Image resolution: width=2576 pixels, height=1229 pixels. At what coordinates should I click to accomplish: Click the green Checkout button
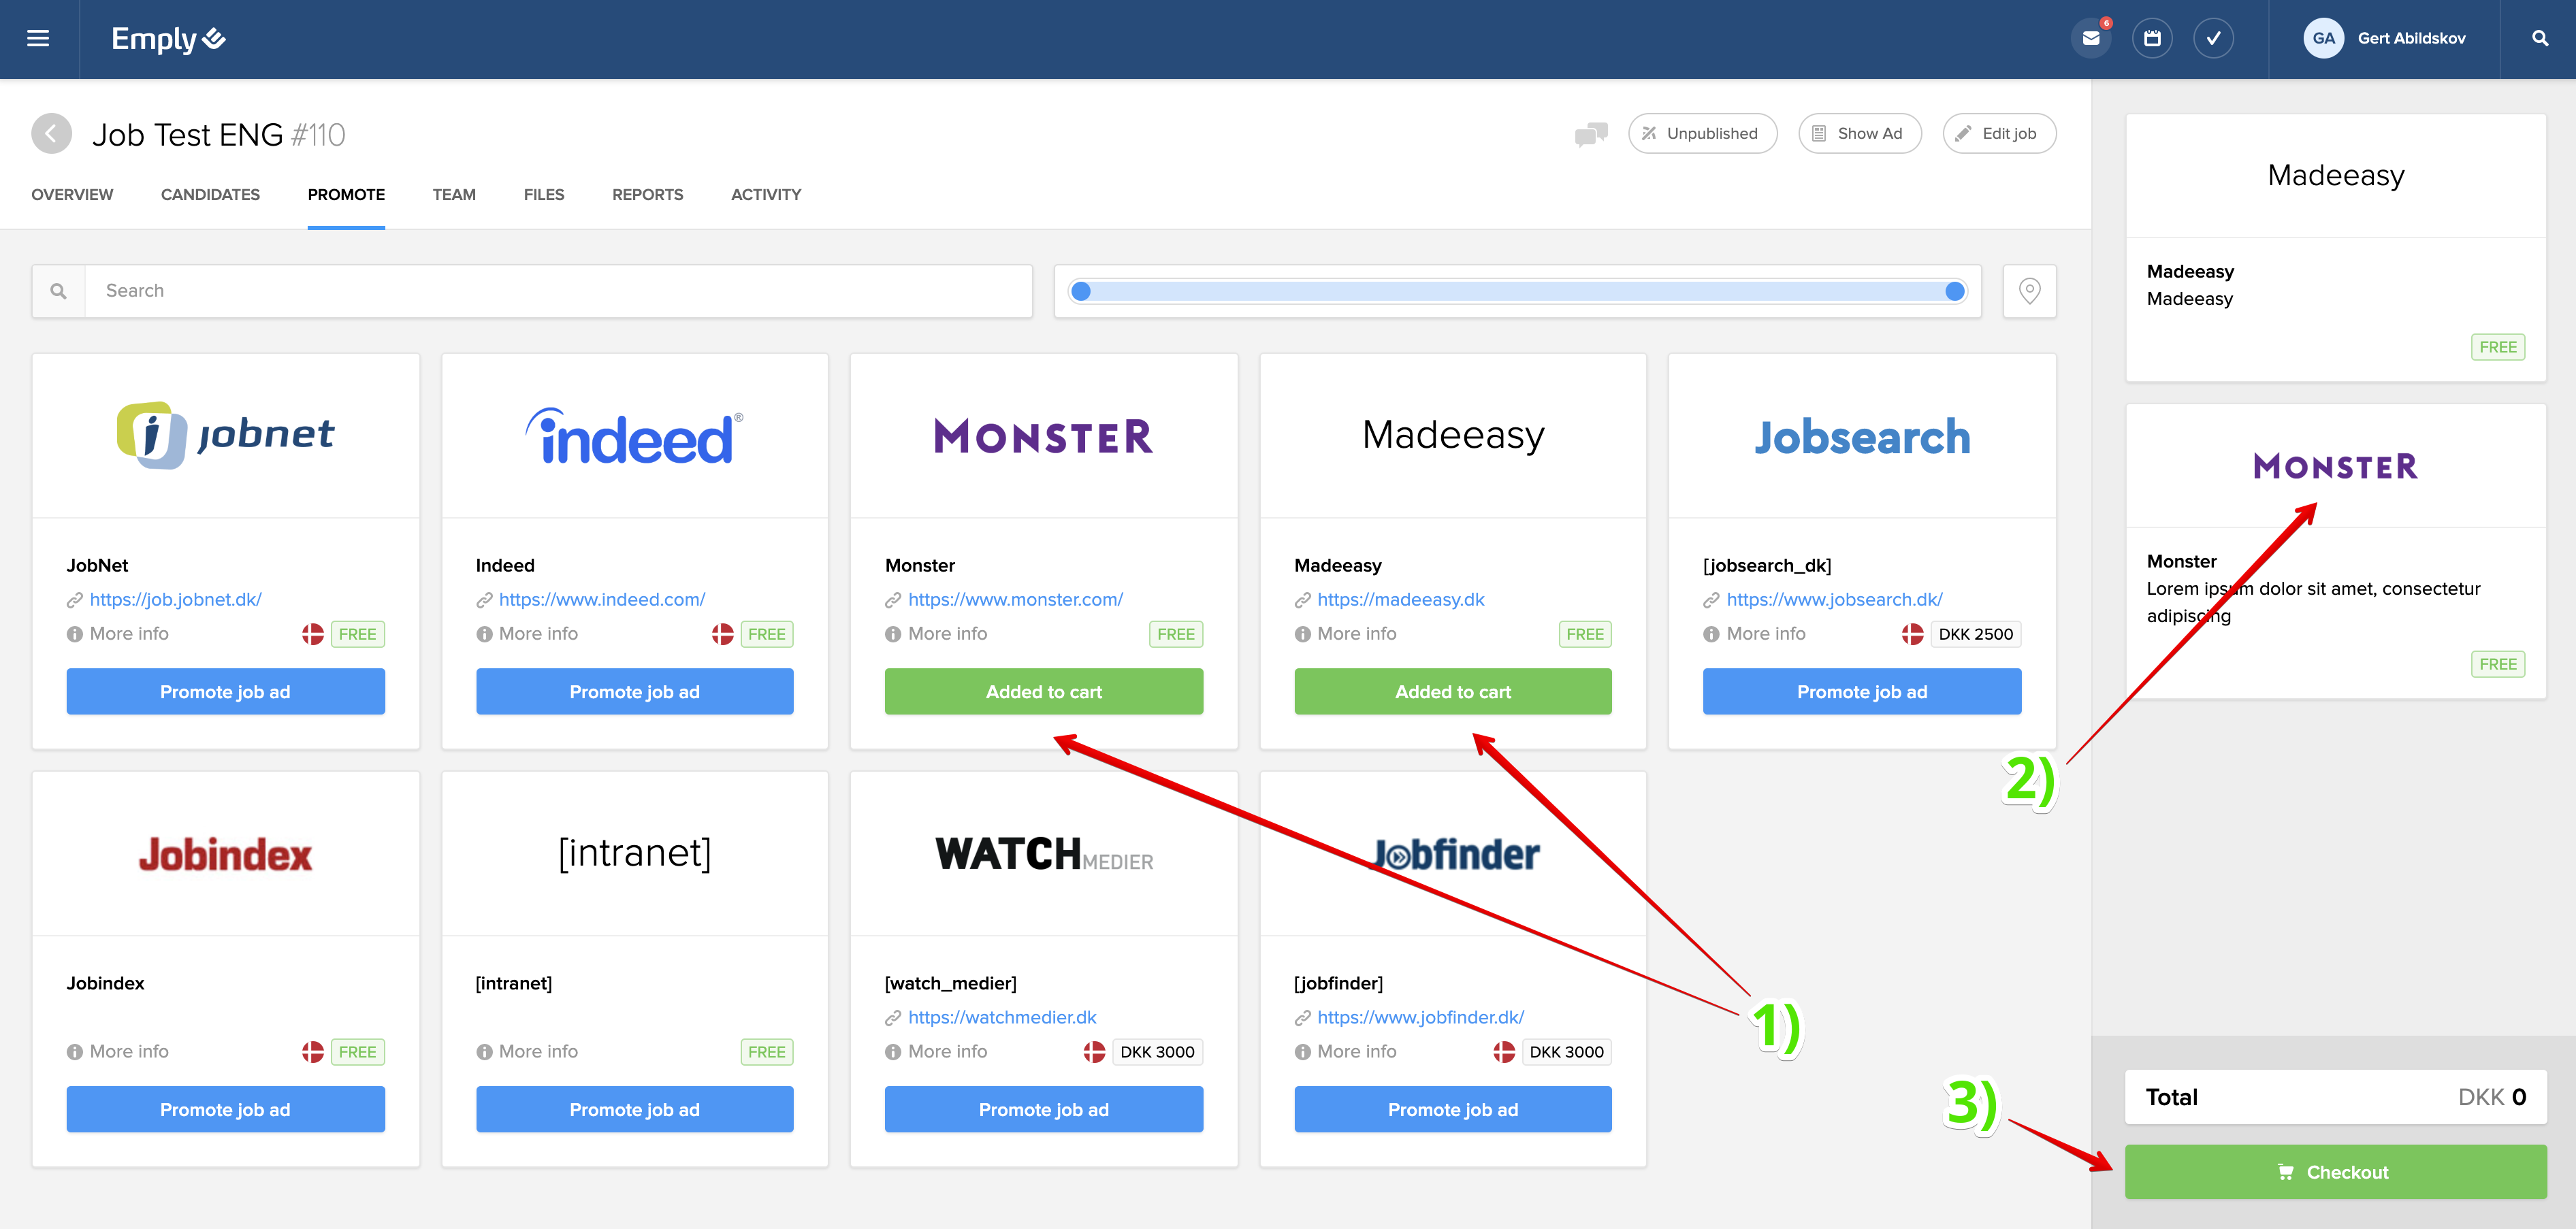point(2335,1172)
